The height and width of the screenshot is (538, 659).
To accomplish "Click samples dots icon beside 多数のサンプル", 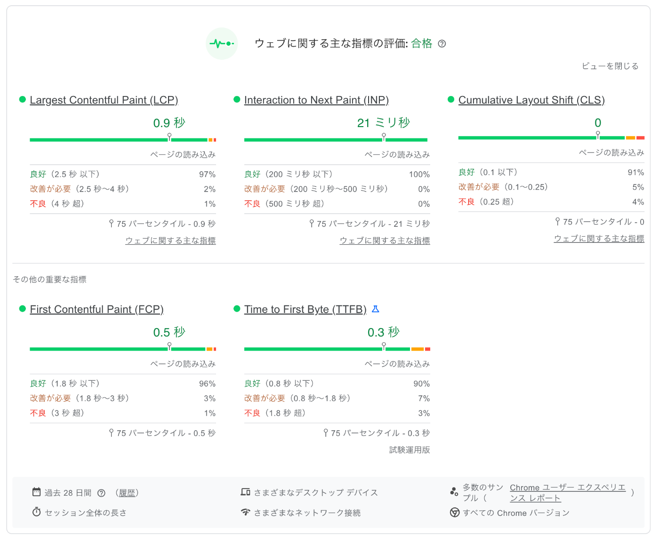I will (454, 492).
